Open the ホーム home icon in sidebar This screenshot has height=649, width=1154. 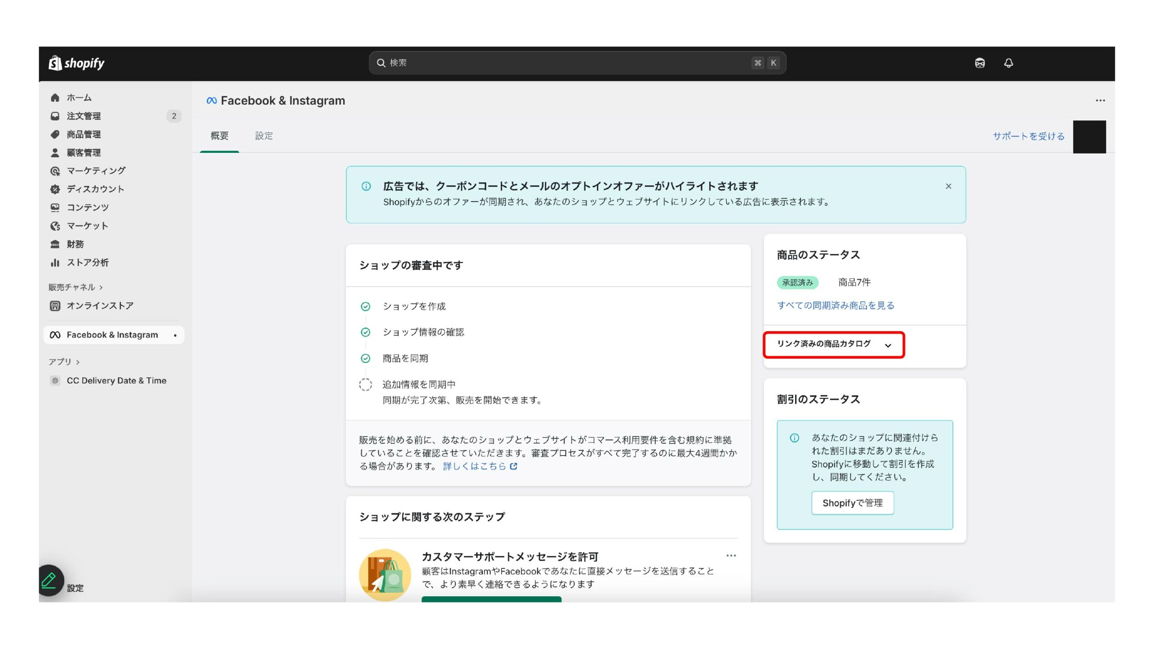pyautogui.click(x=55, y=97)
